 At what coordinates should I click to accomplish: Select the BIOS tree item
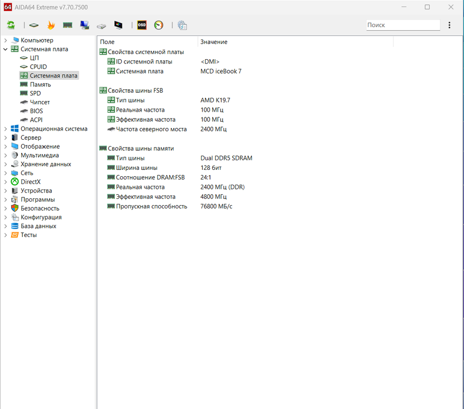point(36,111)
